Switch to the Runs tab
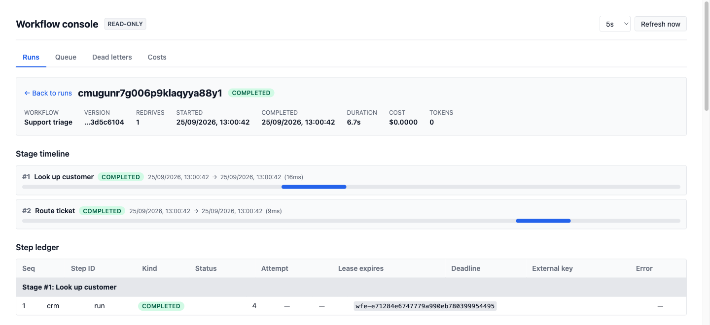The width and height of the screenshot is (710, 325). pos(31,57)
